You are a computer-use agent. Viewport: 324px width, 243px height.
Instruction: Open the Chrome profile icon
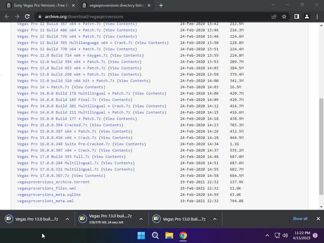(307, 16)
